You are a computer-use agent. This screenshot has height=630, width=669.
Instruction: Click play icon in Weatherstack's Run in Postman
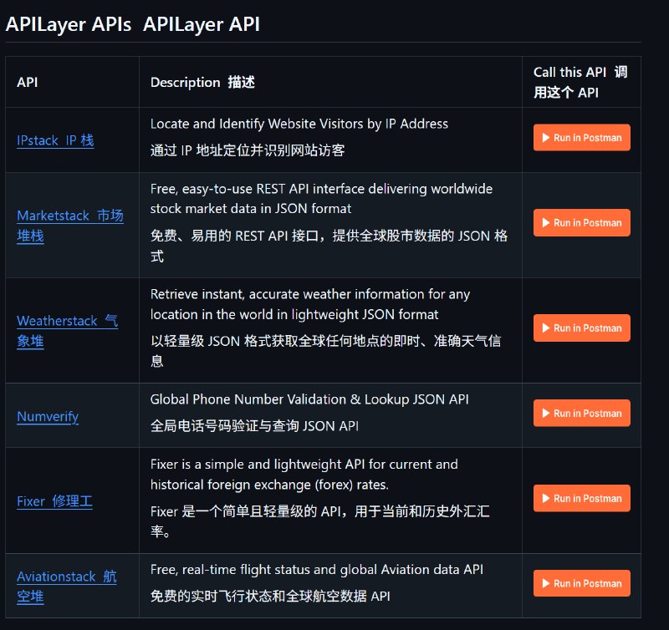[546, 328]
